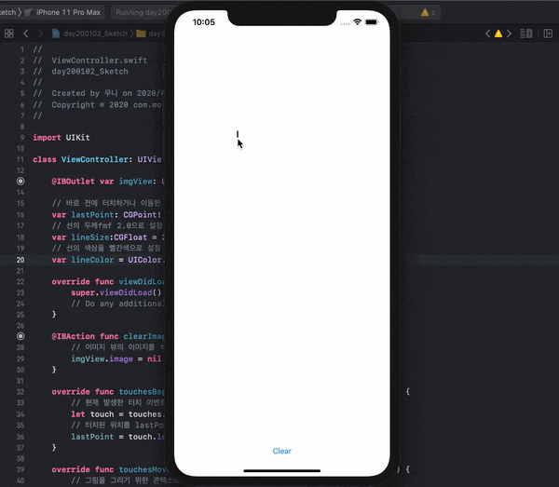
Task: Click the 'var lineSize:CGFloat' line
Action: click(x=108, y=237)
